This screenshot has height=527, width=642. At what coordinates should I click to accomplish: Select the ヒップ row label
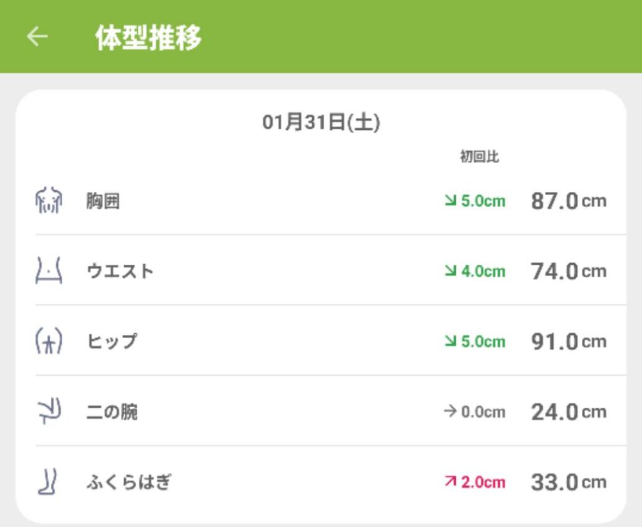tap(112, 342)
